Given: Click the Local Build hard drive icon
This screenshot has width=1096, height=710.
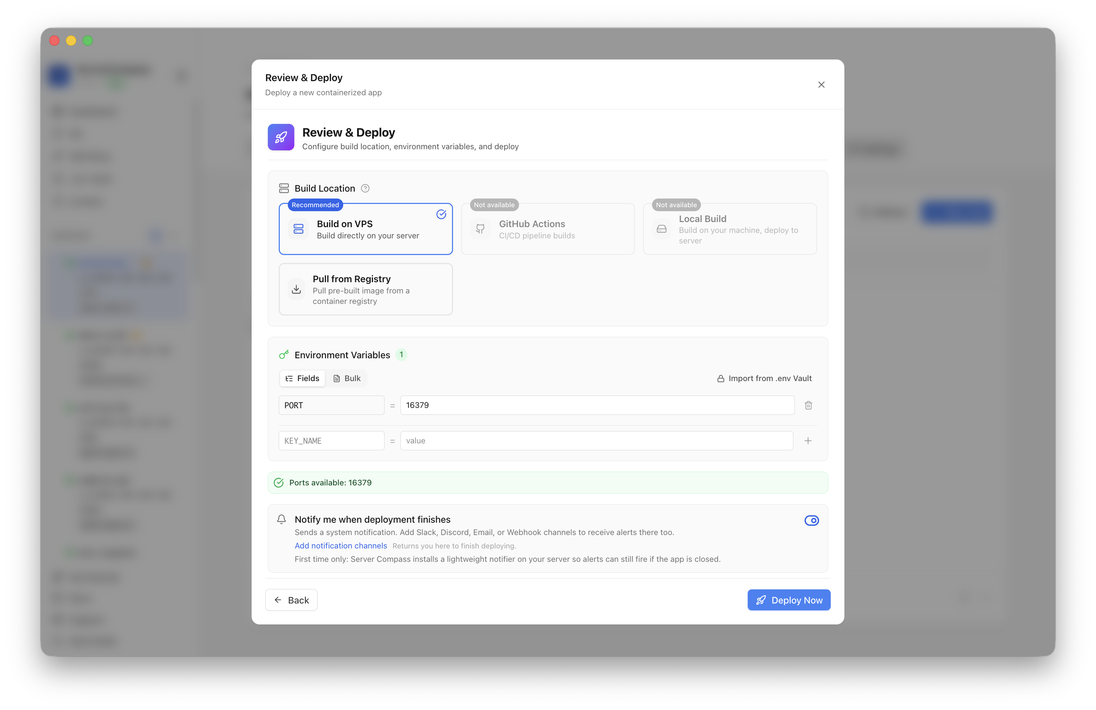Looking at the screenshot, I should (661, 229).
